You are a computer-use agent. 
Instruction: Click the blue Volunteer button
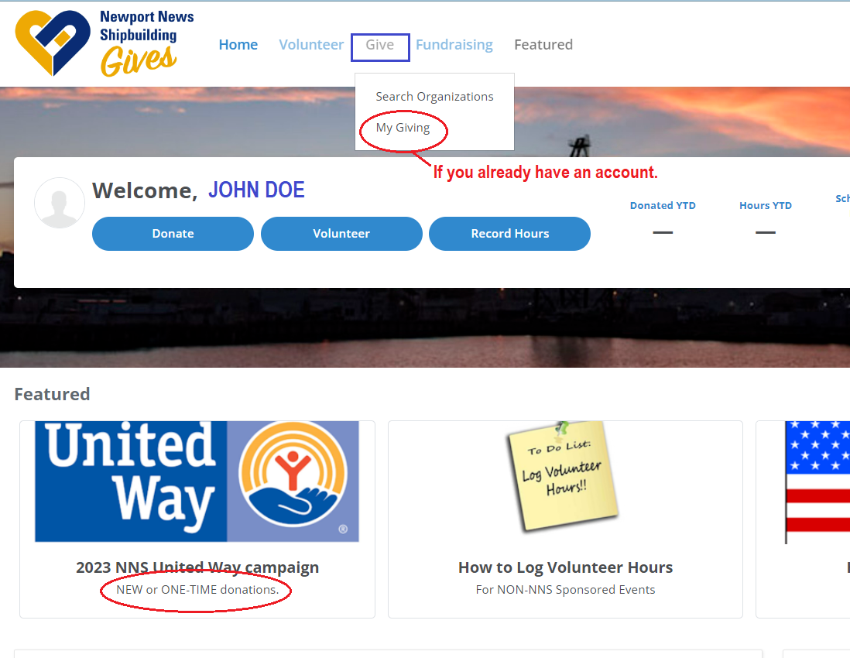coord(341,234)
